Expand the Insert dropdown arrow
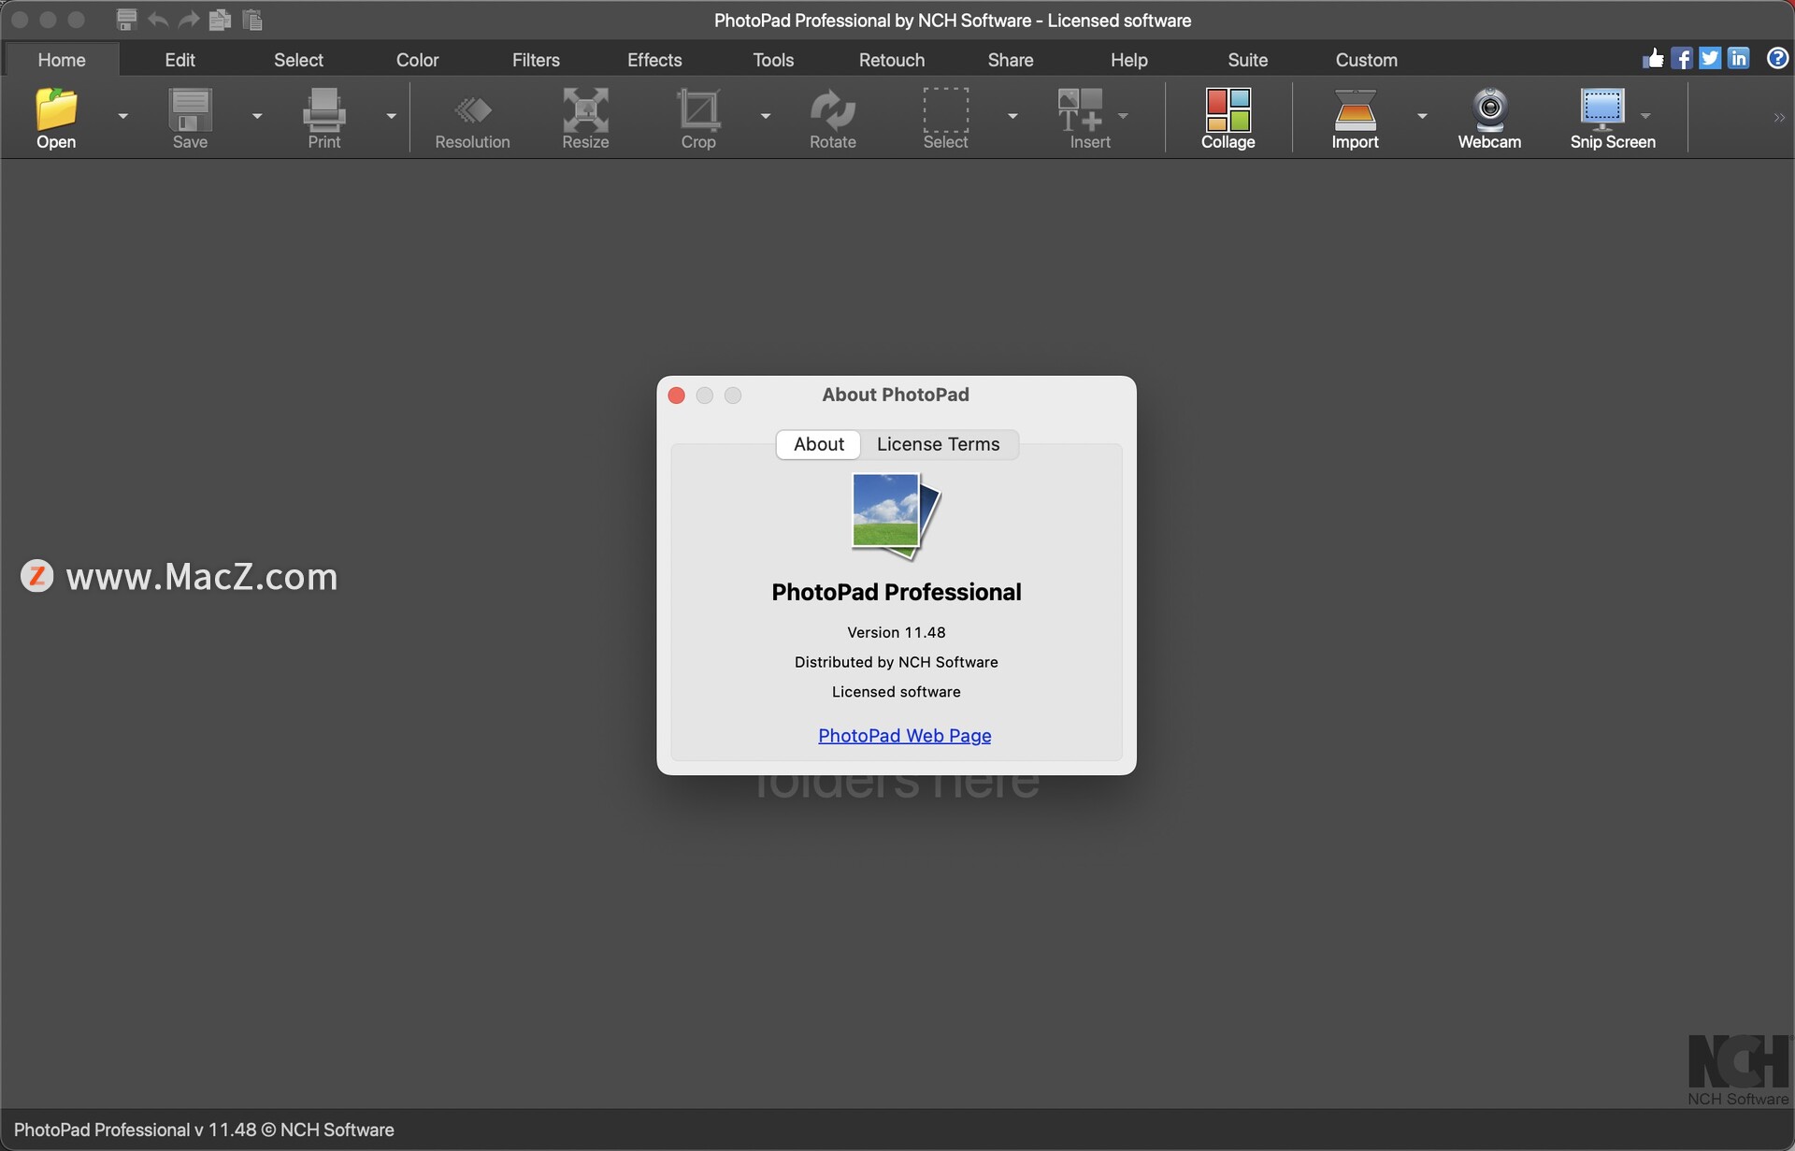 (1123, 116)
